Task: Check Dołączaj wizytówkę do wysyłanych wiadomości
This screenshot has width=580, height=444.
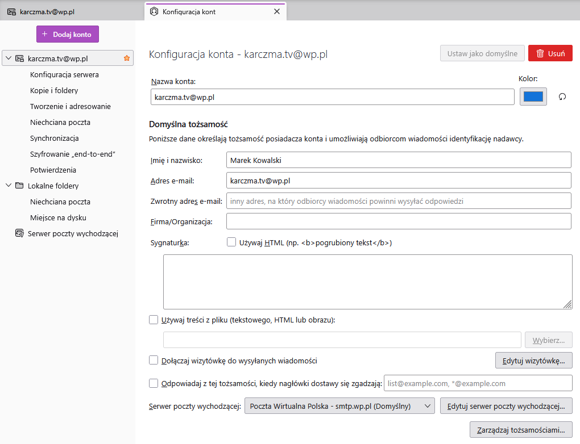Action: 154,360
